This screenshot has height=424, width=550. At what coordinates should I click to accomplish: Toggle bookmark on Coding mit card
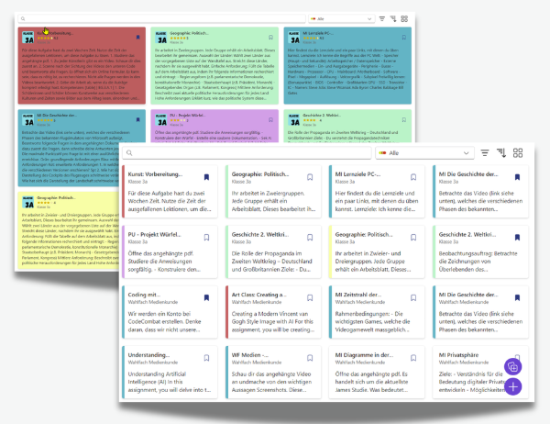206,298
